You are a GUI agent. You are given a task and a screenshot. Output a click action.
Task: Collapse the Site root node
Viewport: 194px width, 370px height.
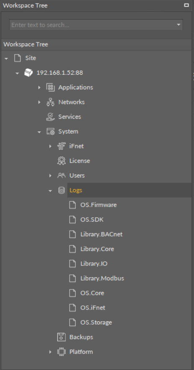(x=6, y=59)
